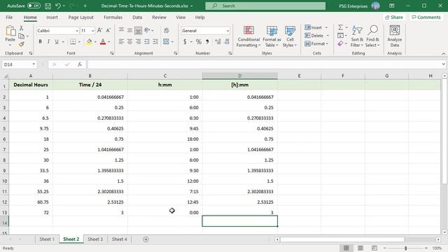Viewport: 448px width, 252px height.
Task: Click the Decrease Decimal icon
Action: point(227,42)
